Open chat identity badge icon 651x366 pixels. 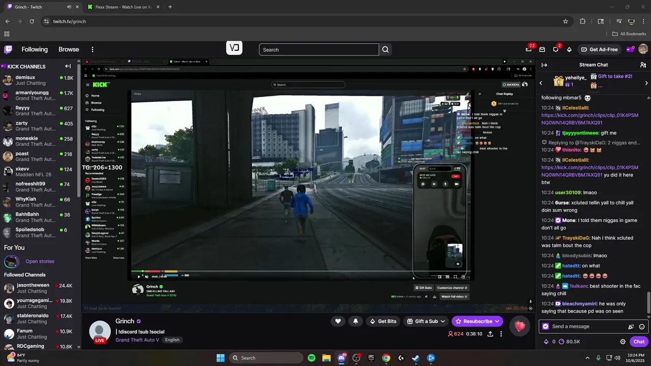pyautogui.click(x=546, y=326)
